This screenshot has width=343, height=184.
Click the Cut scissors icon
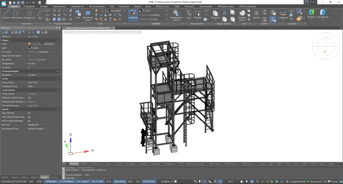coord(224,12)
